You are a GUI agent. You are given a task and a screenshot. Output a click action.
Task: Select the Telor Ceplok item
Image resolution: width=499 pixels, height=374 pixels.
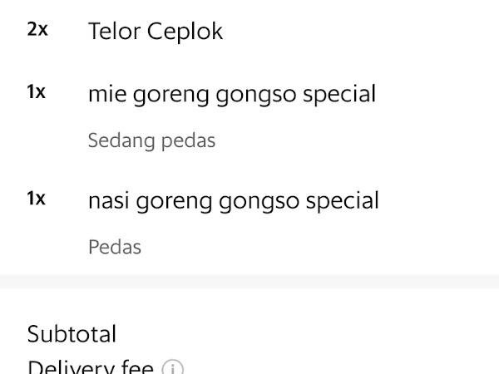(x=156, y=32)
